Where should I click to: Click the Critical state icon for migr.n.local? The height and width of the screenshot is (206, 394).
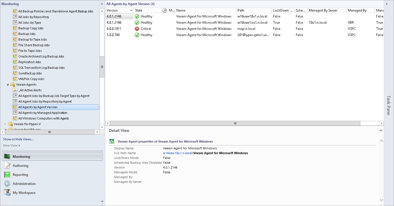(137, 29)
